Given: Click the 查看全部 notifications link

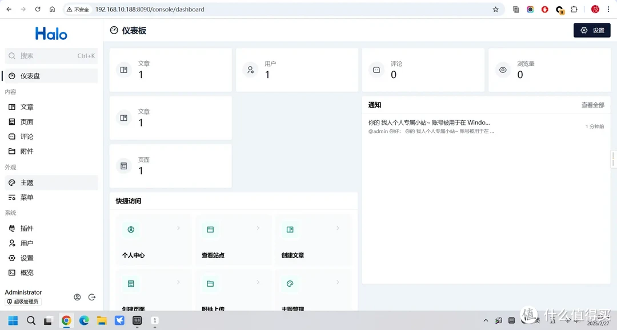Looking at the screenshot, I should point(594,105).
